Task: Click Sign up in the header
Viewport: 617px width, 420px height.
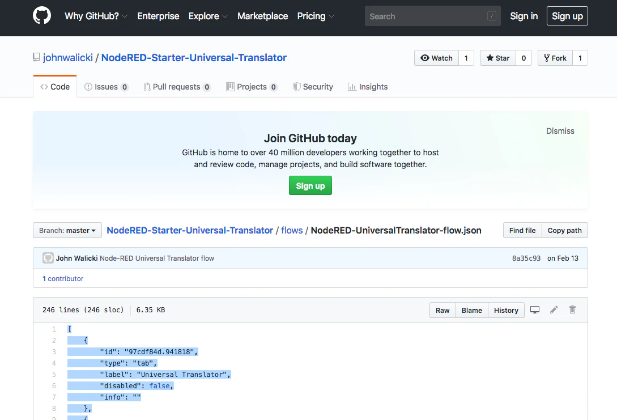Action: (x=567, y=16)
